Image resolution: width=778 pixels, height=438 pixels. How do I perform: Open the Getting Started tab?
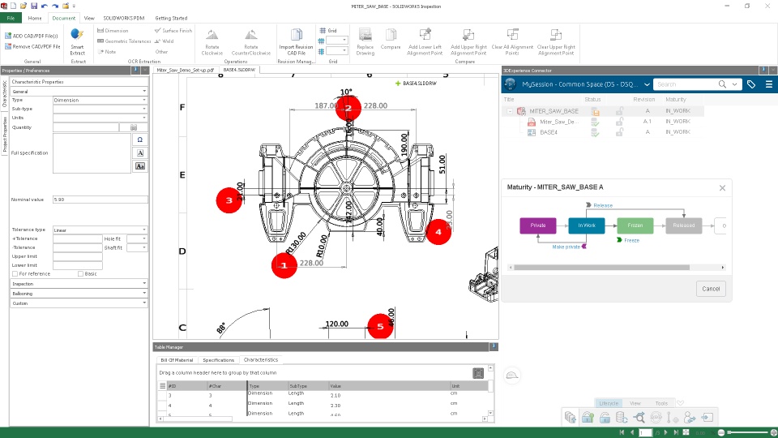[171, 18]
